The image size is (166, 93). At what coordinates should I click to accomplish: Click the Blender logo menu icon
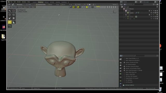[9, 2]
